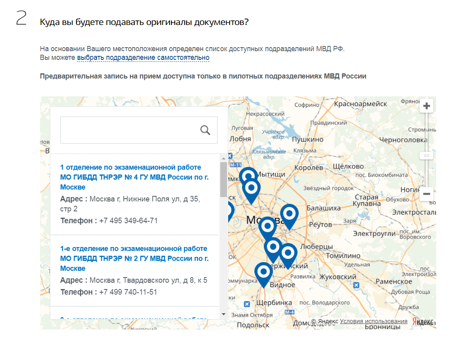Viewport: 475px width, 341px height.
Task: Click second pin directly below topmost Мытищи pin
Action: coord(251,188)
